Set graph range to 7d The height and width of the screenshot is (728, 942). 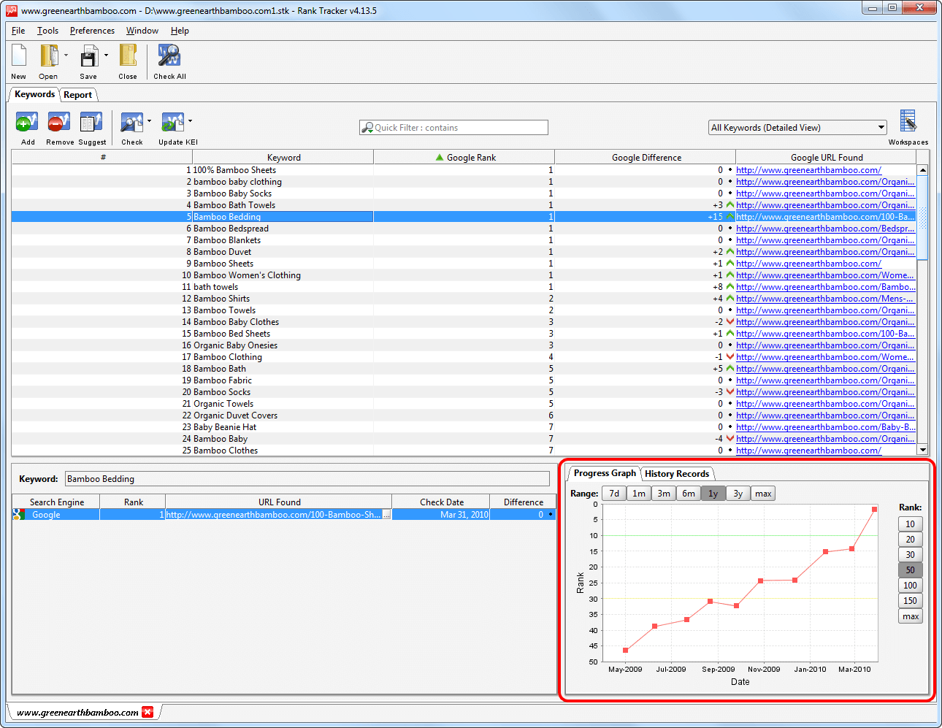point(614,494)
